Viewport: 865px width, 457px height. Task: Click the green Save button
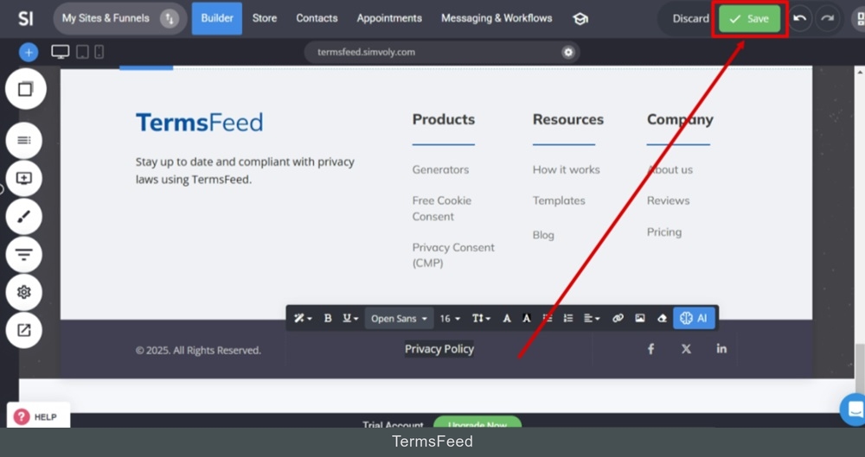coord(750,19)
